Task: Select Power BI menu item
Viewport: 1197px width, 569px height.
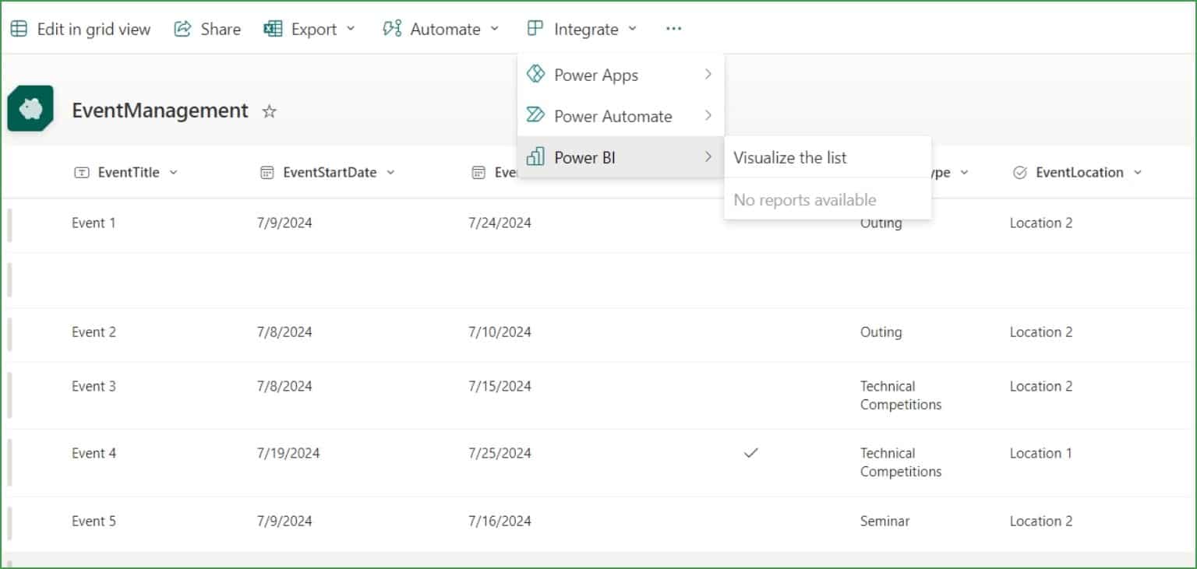Action: [621, 157]
